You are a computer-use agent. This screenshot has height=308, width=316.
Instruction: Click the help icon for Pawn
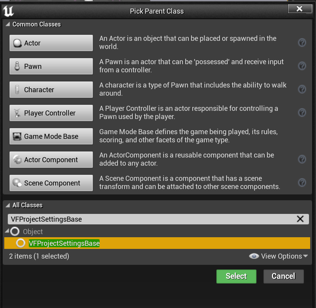pyautogui.click(x=302, y=66)
